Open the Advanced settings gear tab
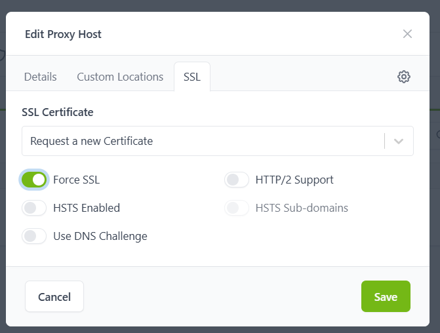This screenshot has height=333, width=440. 404,77
